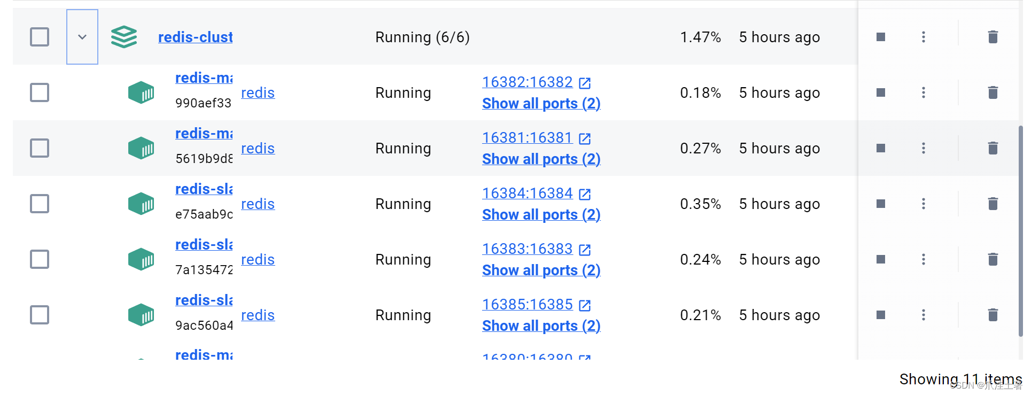The width and height of the screenshot is (1031, 395).
Task: Collapse the redis-cluster stack
Action: click(x=82, y=37)
